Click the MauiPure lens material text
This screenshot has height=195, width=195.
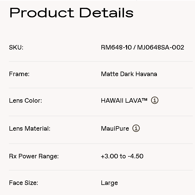[115, 129]
